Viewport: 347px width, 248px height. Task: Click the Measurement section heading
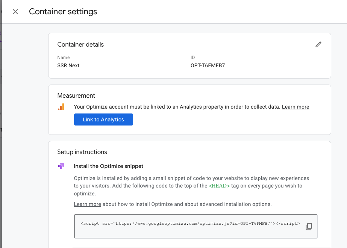pyautogui.click(x=76, y=95)
